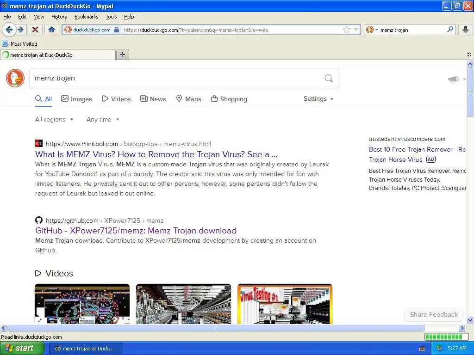The image size is (474, 355).
Task: Open the list all tabs grid icon
Action: (x=469, y=55)
